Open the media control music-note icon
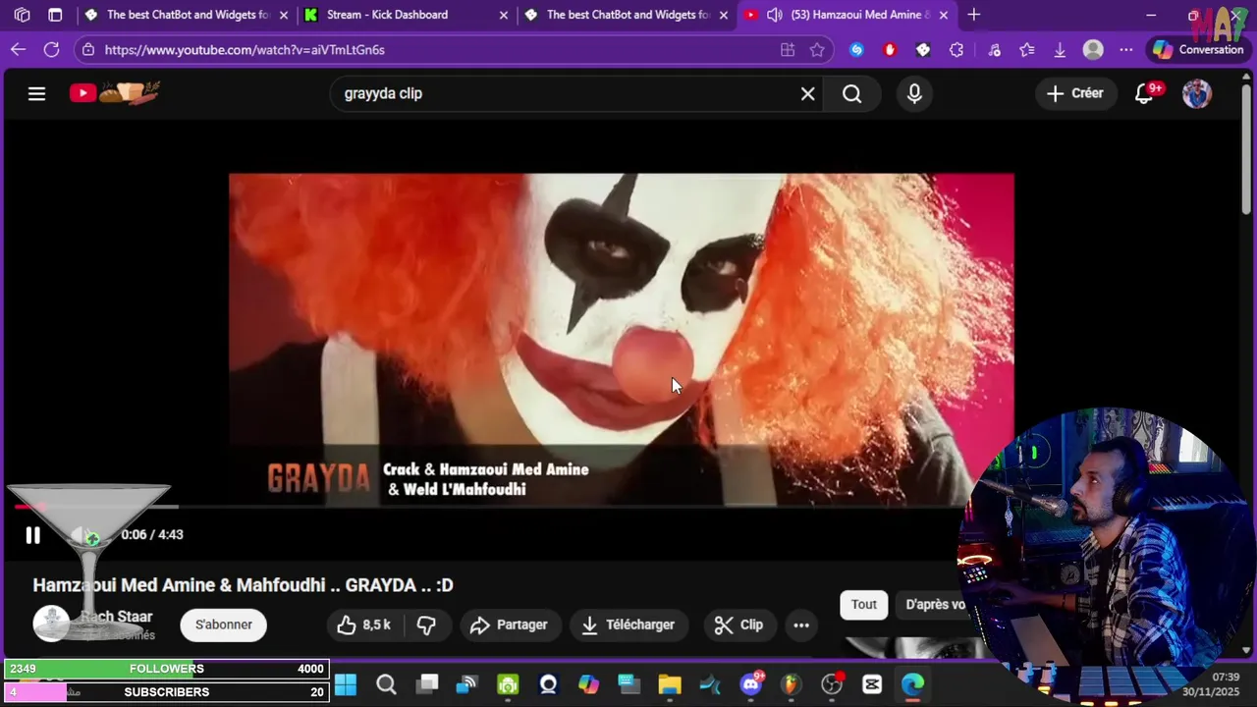The height and width of the screenshot is (707, 1257). [994, 49]
